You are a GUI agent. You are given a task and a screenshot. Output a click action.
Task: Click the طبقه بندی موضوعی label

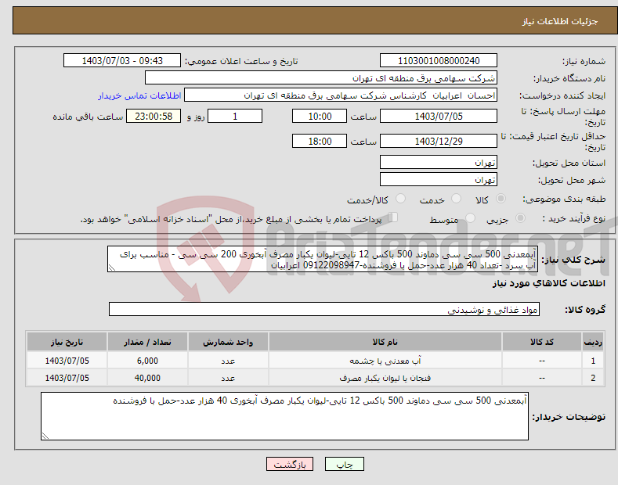tap(564, 199)
